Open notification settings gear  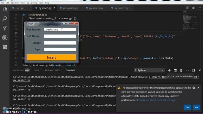click(x=194, y=88)
